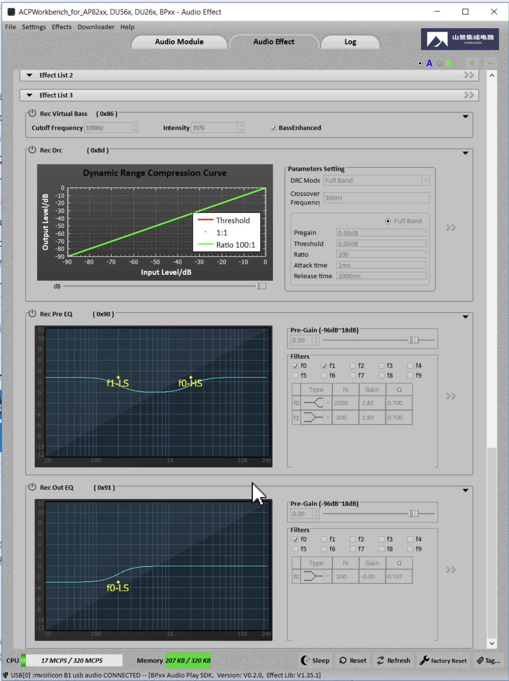Viewport: 509px width, 681px height.
Task: Switch to Audio Module tab
Action: [x=179, y=42]
